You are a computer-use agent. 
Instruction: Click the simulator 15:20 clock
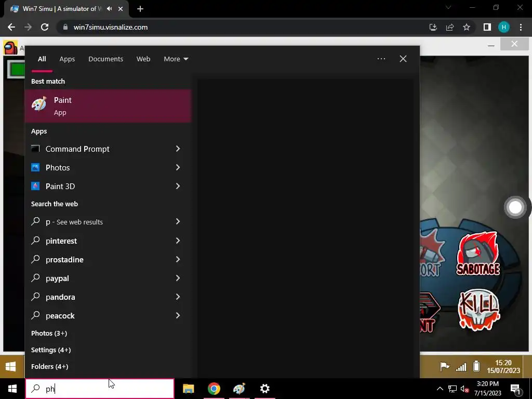pos(503,366)
